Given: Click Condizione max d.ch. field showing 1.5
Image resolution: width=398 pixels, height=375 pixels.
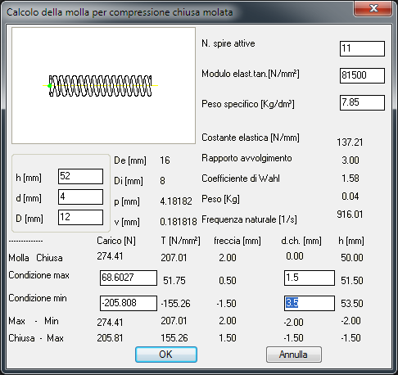Looking at the screenshot, I should tap(310, 278).
